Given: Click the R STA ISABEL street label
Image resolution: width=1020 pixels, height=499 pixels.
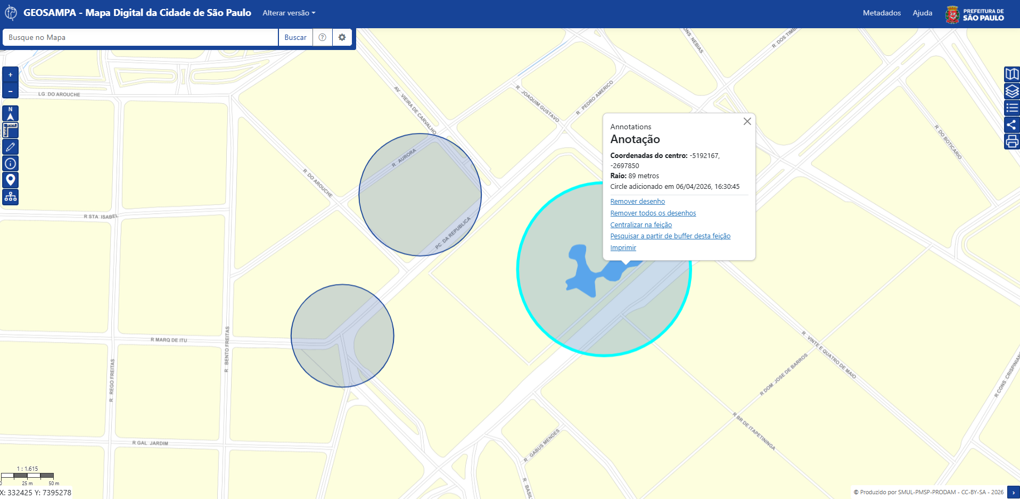Looking at the screenshot, I should point(101,217).
